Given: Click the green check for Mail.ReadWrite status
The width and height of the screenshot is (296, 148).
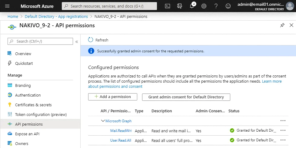Looking at the screenshot, I should coord(232,130).
